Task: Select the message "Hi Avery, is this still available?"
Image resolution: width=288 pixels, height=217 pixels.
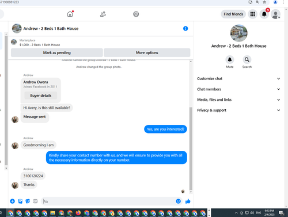Action: (47, 108)
